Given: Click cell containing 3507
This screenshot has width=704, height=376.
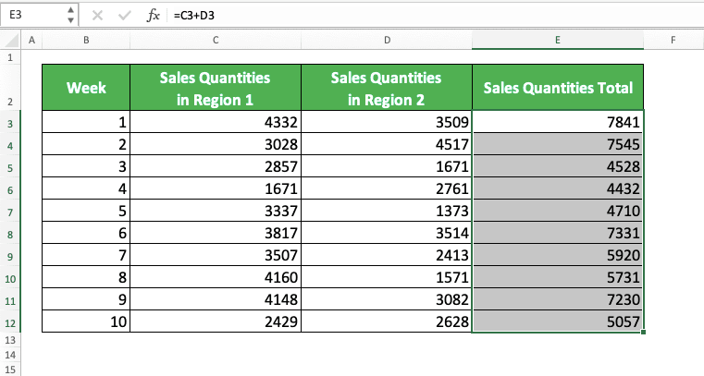Looking at the screenshot, I should (216, 255).
